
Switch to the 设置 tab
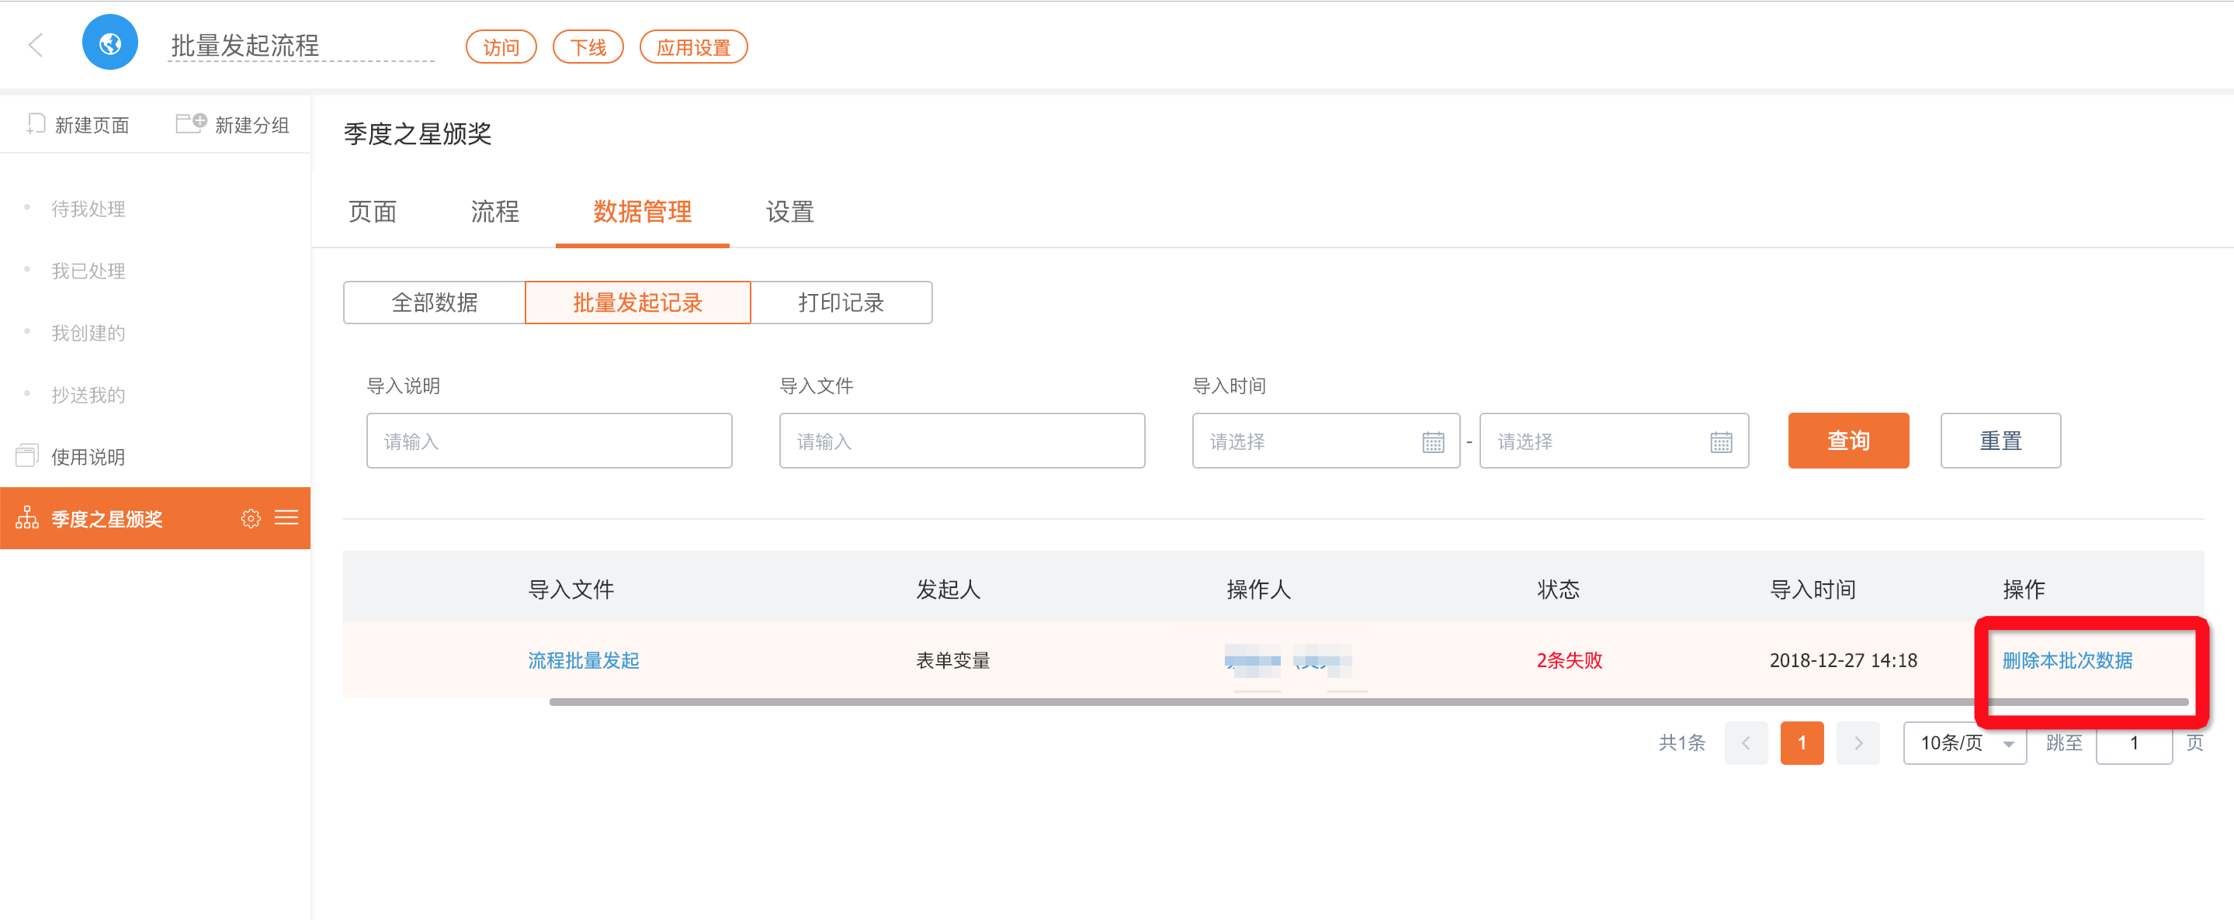click(x=789, y=211)
